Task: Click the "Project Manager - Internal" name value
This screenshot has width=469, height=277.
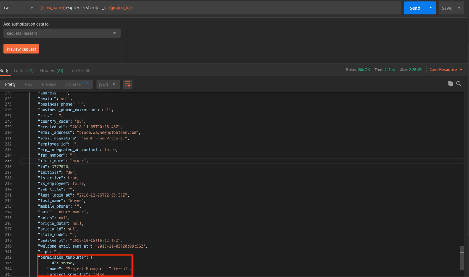Action: point(98,269)
